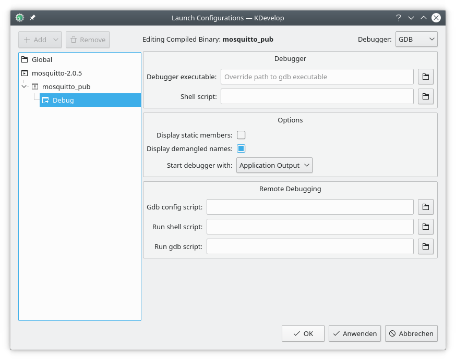
Task: Click the 'Debugger executable:' label
Action: coord(182,77)
